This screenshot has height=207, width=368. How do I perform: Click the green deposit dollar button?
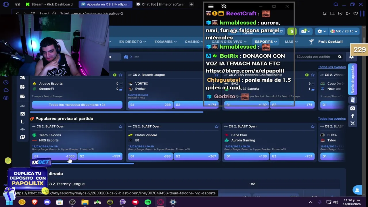(x=292, y=31)
